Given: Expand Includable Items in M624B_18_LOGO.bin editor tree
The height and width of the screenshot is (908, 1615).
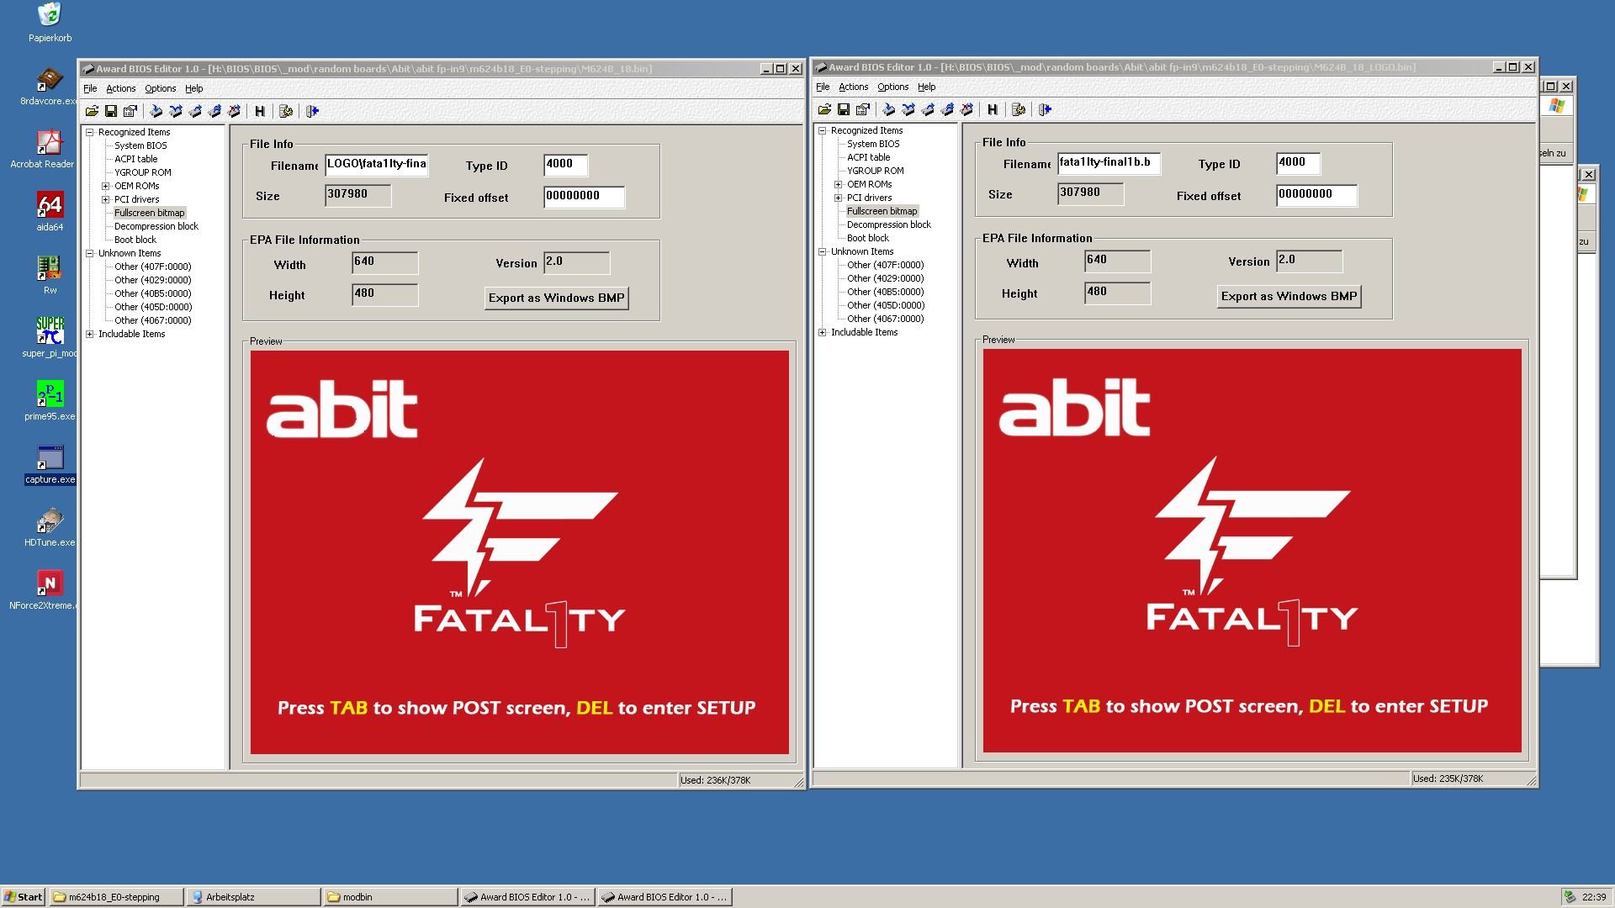Looking at the screenshot, I should 823,332.
